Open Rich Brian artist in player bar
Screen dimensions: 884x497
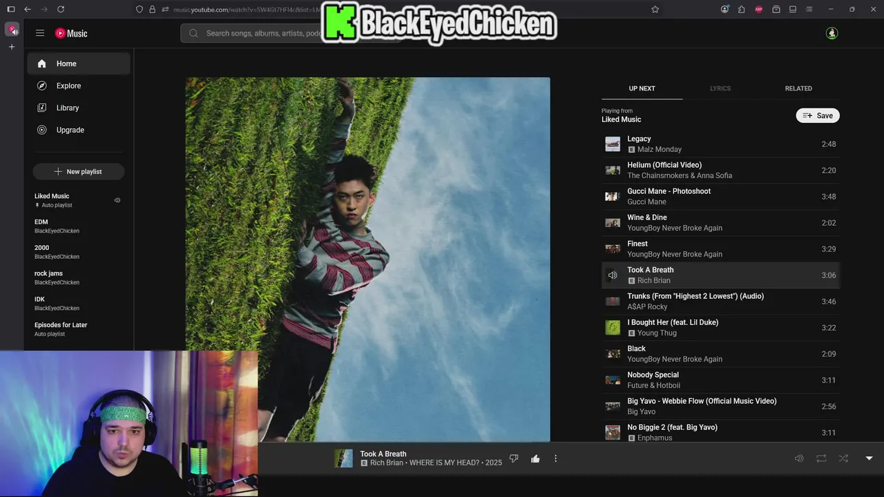tap(386, 462)
